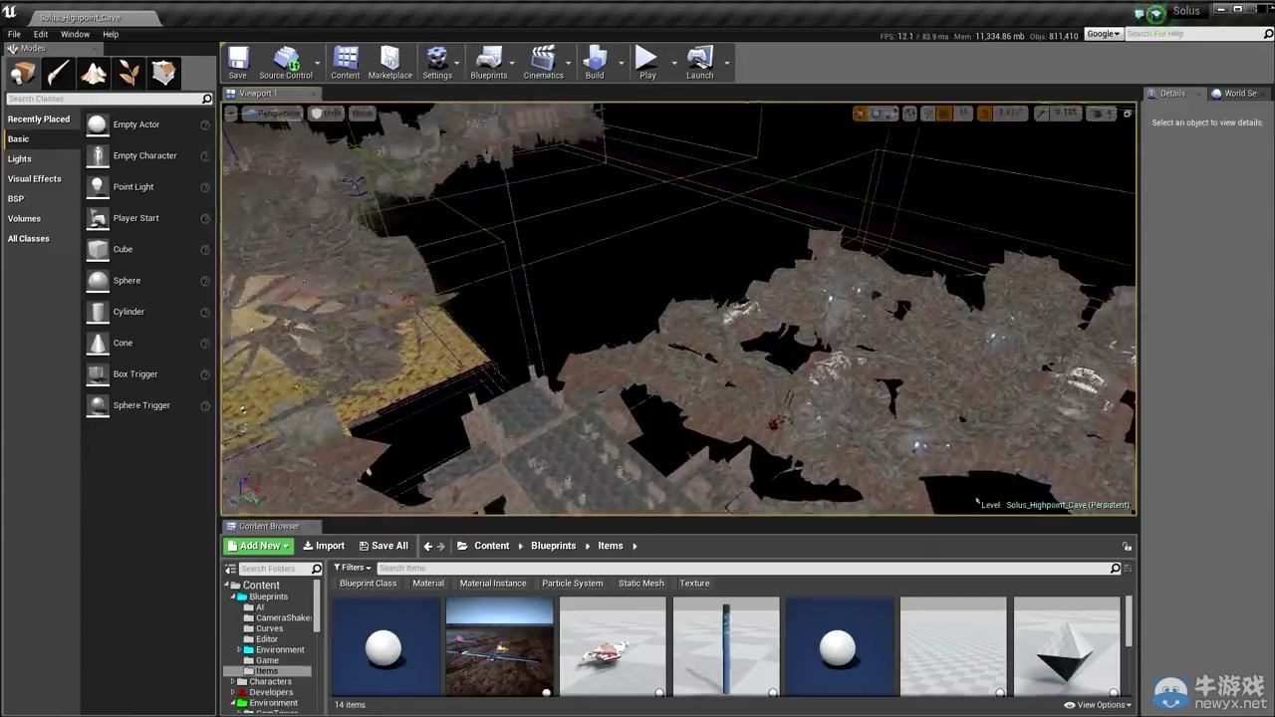
Task: Click the folder tree scrollbar
Action: point(317,607)
